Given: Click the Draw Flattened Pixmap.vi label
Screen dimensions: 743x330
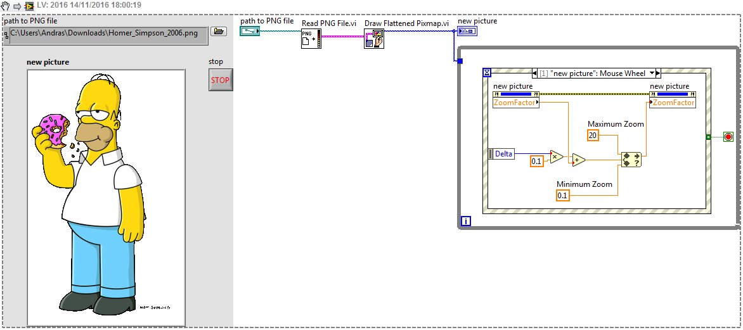Looking at the screenshot, I should (406, 23).
